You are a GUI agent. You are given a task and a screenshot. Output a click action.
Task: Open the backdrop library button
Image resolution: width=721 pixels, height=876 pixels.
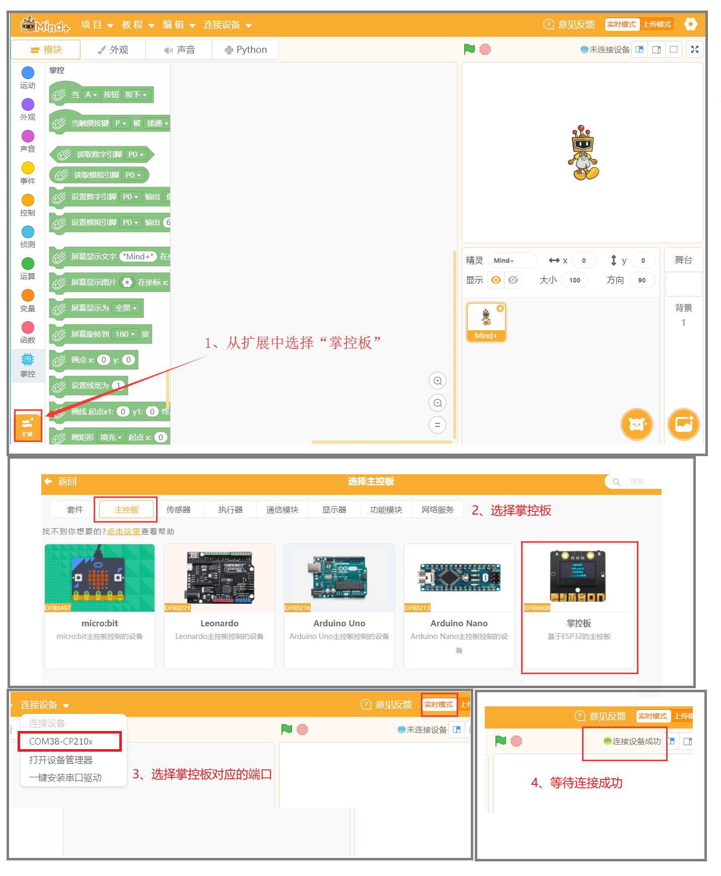click(x=683, y=424)
